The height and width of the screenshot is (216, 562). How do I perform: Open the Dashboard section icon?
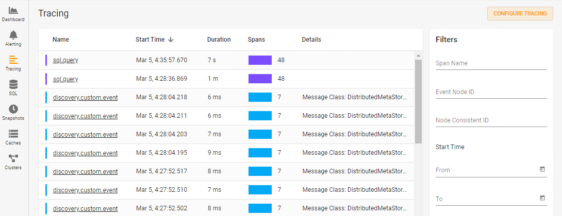click(13, 11)
